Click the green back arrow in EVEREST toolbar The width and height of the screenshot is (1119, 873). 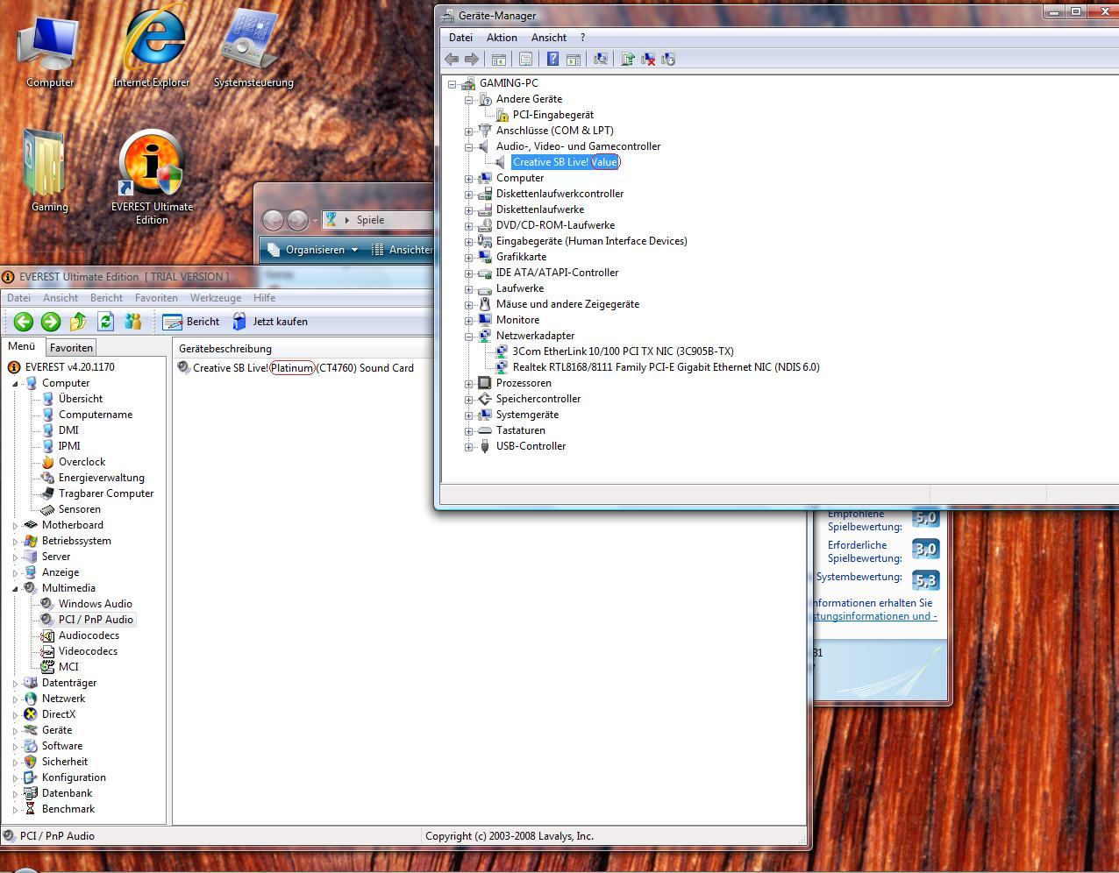24,322
